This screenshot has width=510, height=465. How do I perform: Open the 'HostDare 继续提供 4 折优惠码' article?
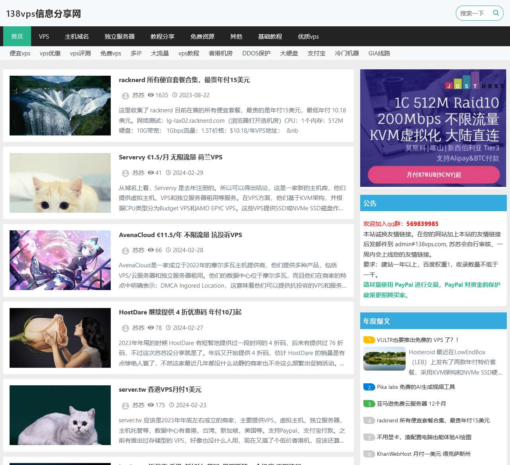[x=180, y=312]
